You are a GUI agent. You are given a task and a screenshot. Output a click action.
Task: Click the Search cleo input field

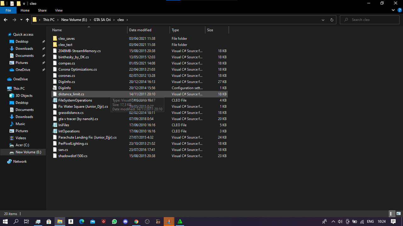pyautogui.click(x=370, y=20)
